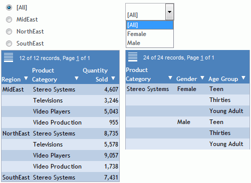251x183 pixels.
Task: Click Video Production in the 955 row
Action: pos(57,122)
